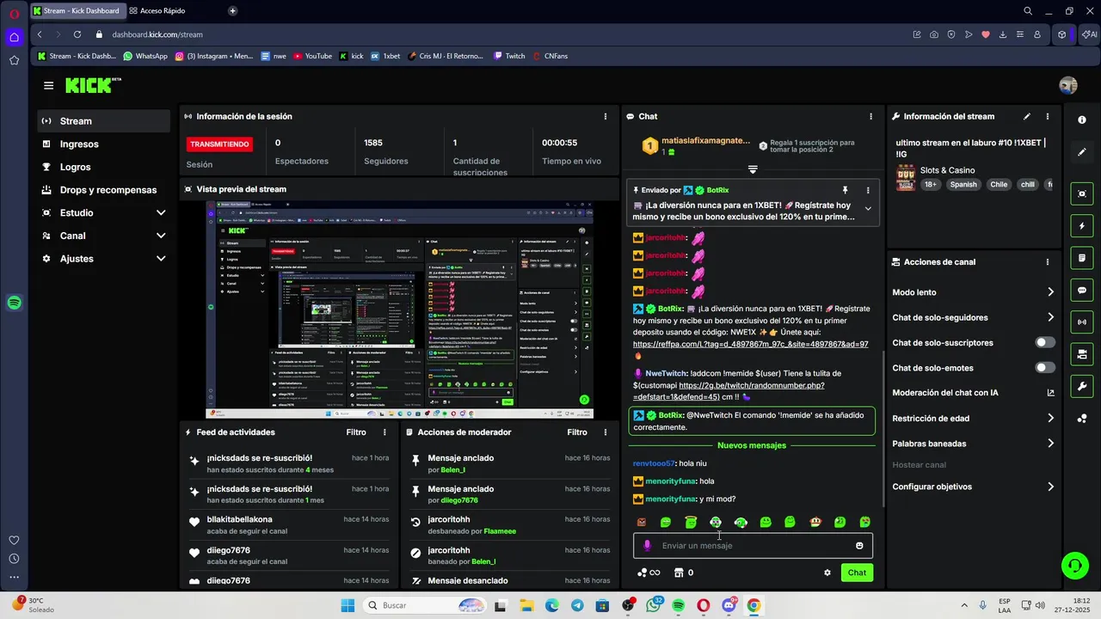The width and height of the screenshot is (1101, 619).
Task: Click the reffpa.com link in the BotRix message
Action: (x=750, y=344)
